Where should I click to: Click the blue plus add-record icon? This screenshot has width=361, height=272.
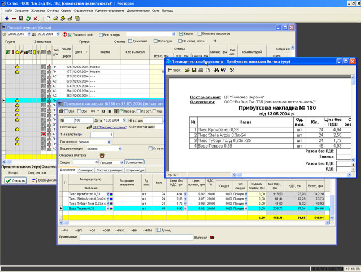(6, 19)
